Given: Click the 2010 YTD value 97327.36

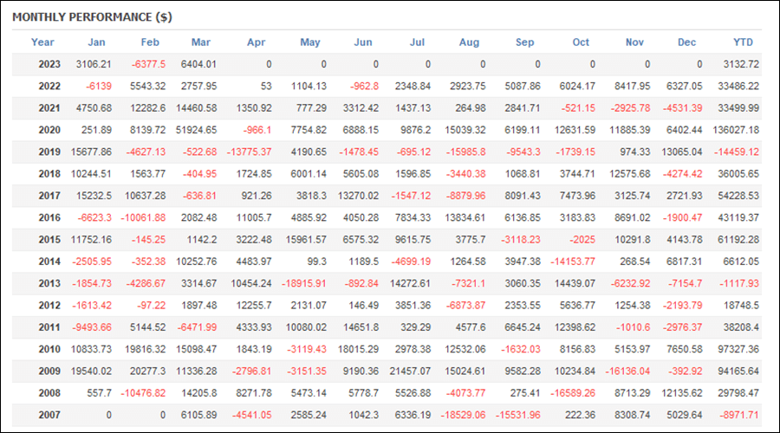Looking at the screenshot, I should 738,349.
